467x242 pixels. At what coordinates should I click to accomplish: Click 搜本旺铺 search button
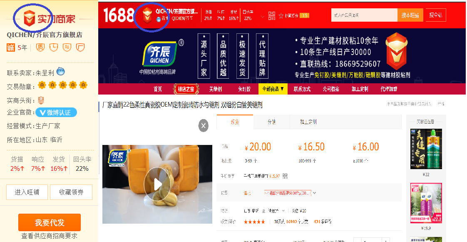(x=410, y=15)
